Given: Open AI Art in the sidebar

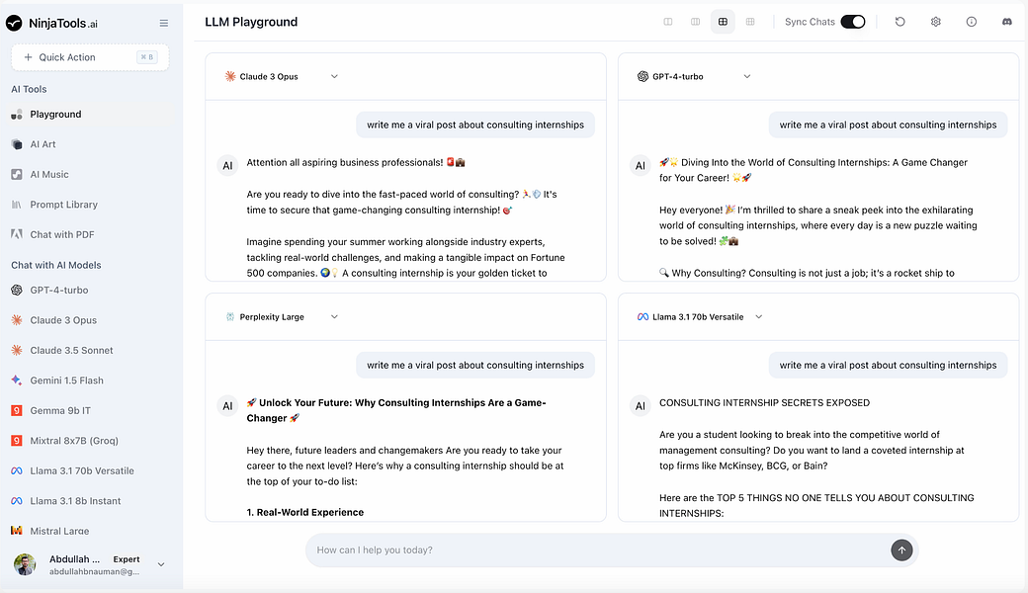Looking at the screenshot, I should click(x=43, y=144).
